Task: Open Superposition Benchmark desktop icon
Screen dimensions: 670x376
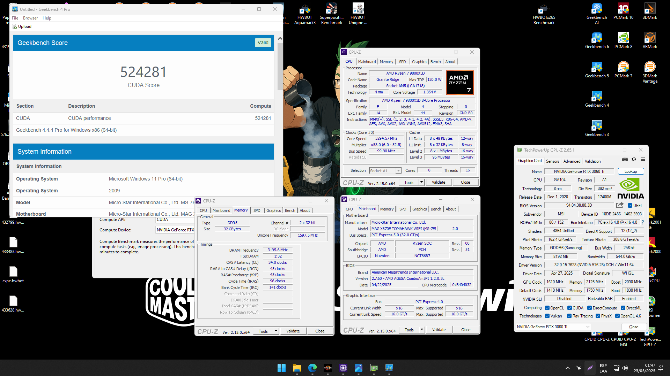Action: [331, 14]
